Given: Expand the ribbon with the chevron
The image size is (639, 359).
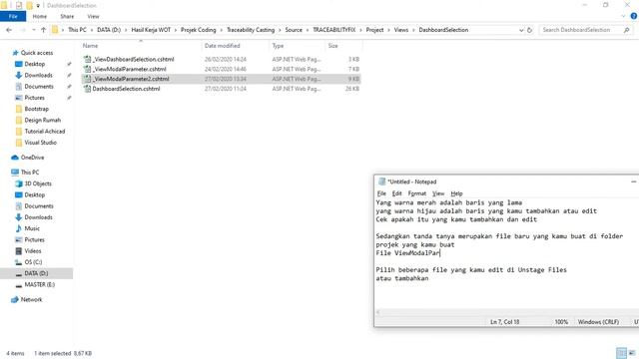Looking at the screenshot, I should point(623,16).
